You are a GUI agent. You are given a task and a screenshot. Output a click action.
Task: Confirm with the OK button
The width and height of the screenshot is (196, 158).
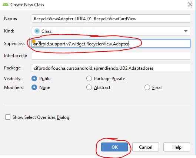click(114, 147)
